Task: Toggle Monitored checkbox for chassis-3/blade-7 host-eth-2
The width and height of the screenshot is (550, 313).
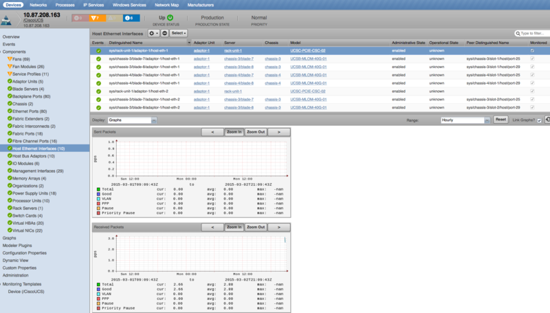Action: 532,99
